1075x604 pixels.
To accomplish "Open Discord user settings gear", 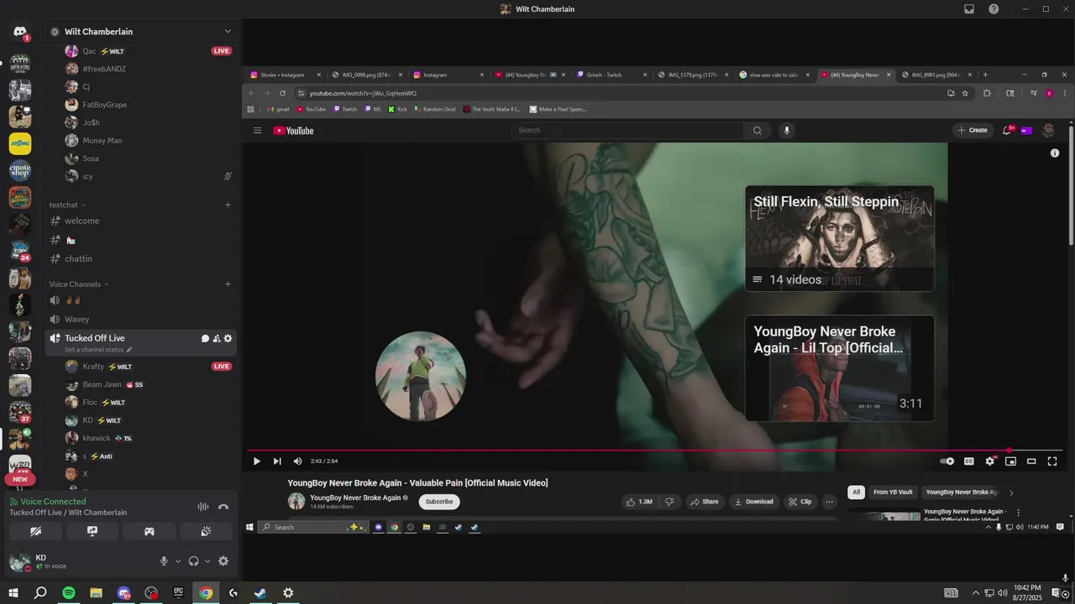I will coord(223,561).
